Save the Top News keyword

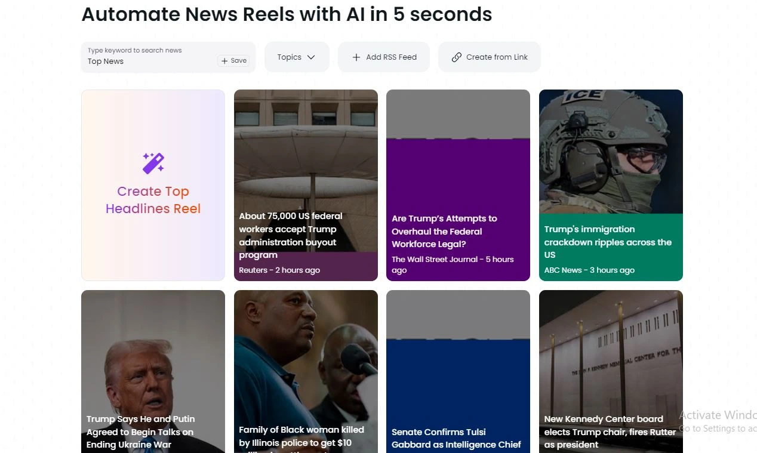tap(233, 61)
